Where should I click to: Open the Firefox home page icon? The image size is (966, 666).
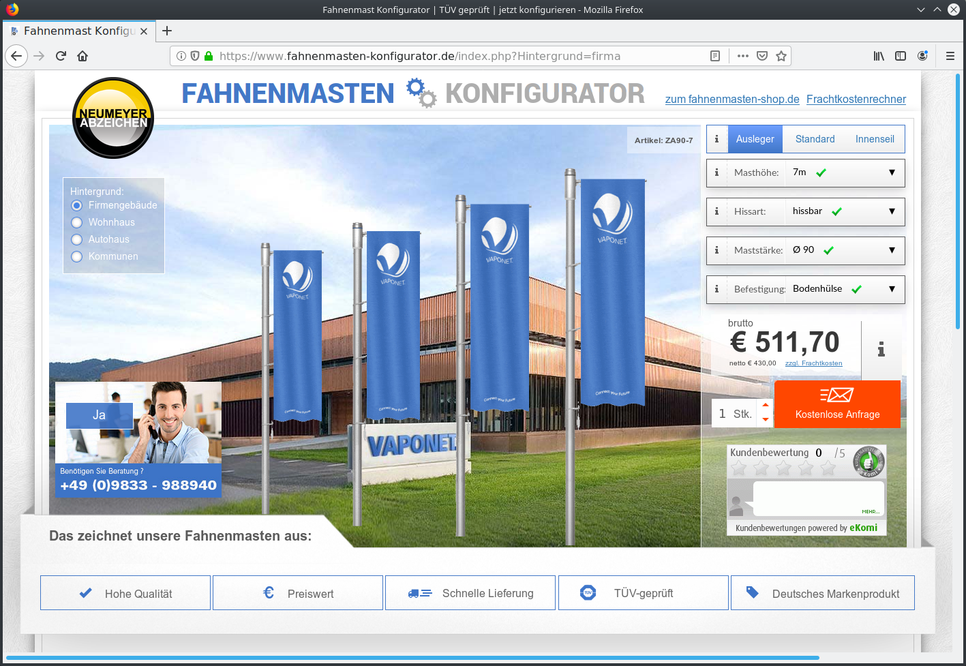82,56
